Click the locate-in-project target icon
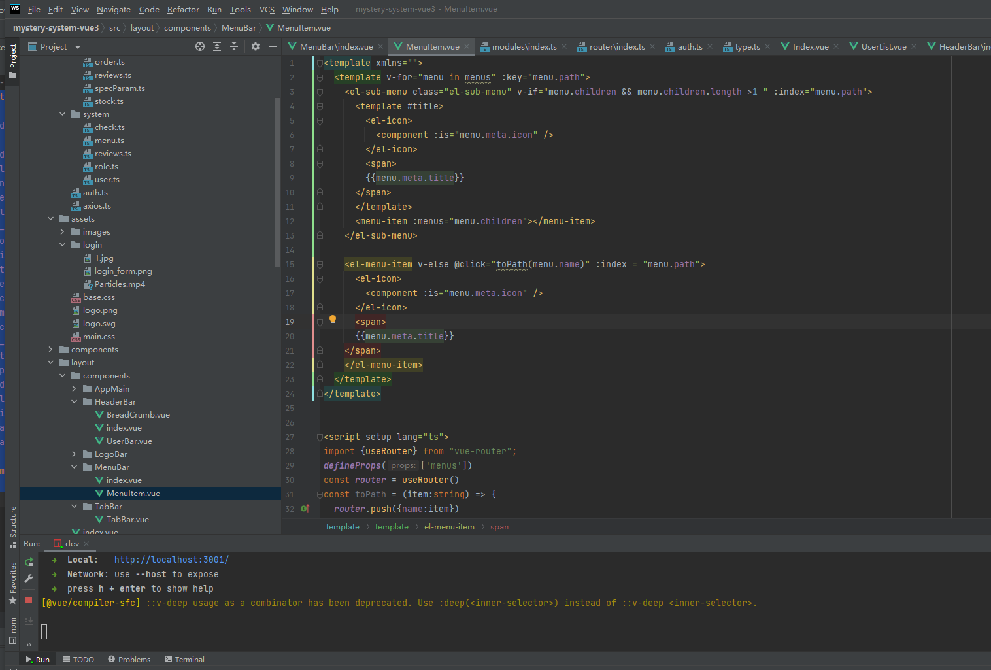 pyautogui.click(x=200, y=46)
